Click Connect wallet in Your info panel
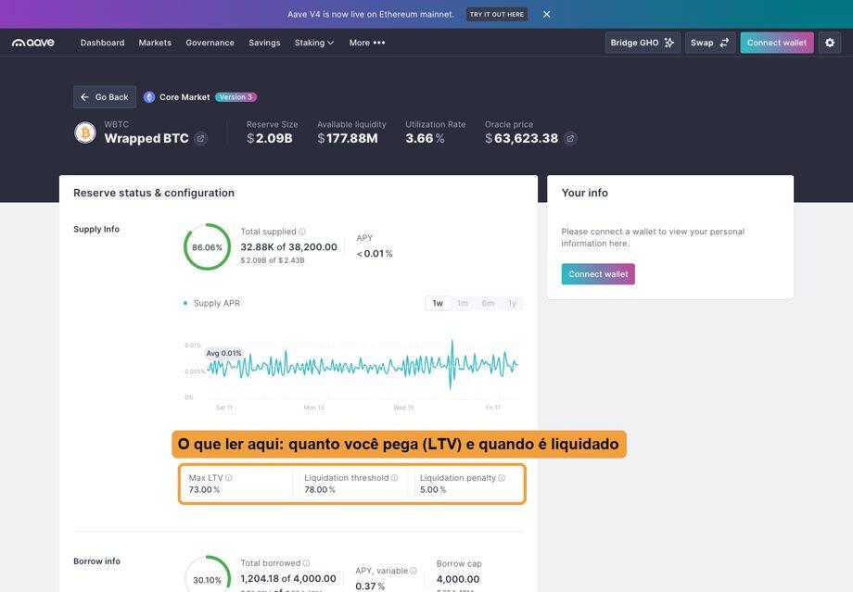This screenshot has width=853, height=592. [x=598, y=274]
